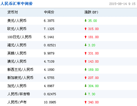Click the change value 340.00

[93, 102]
